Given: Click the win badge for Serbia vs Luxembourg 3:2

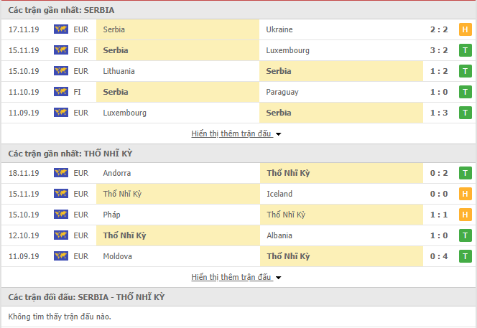Looking at the screenshot, I should (x=465, y=50).
